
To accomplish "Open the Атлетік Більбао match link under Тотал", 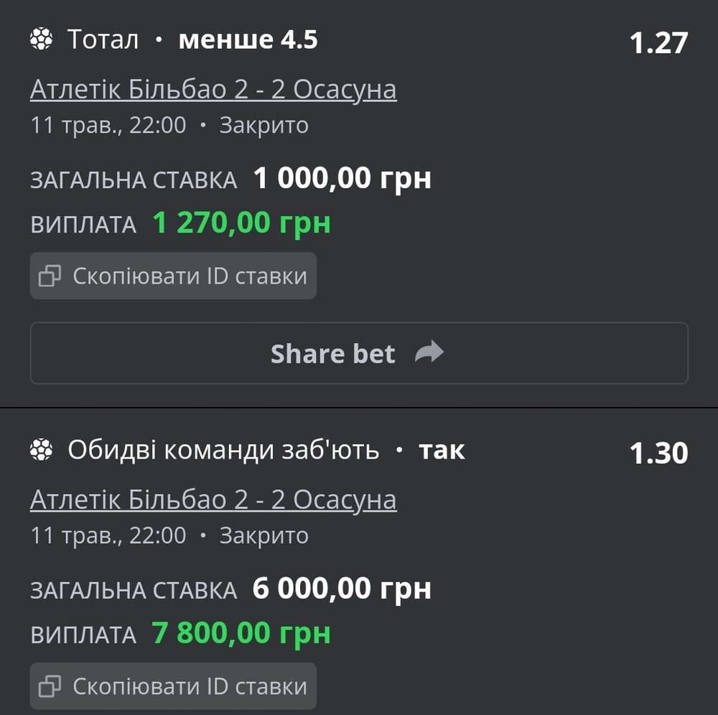I will click(x=213, y=90).
